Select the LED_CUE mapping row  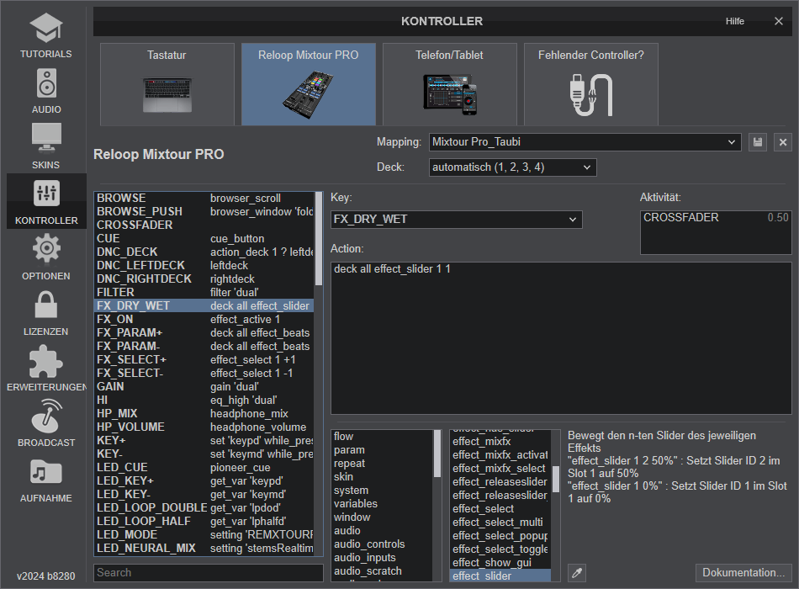point(204,468)
